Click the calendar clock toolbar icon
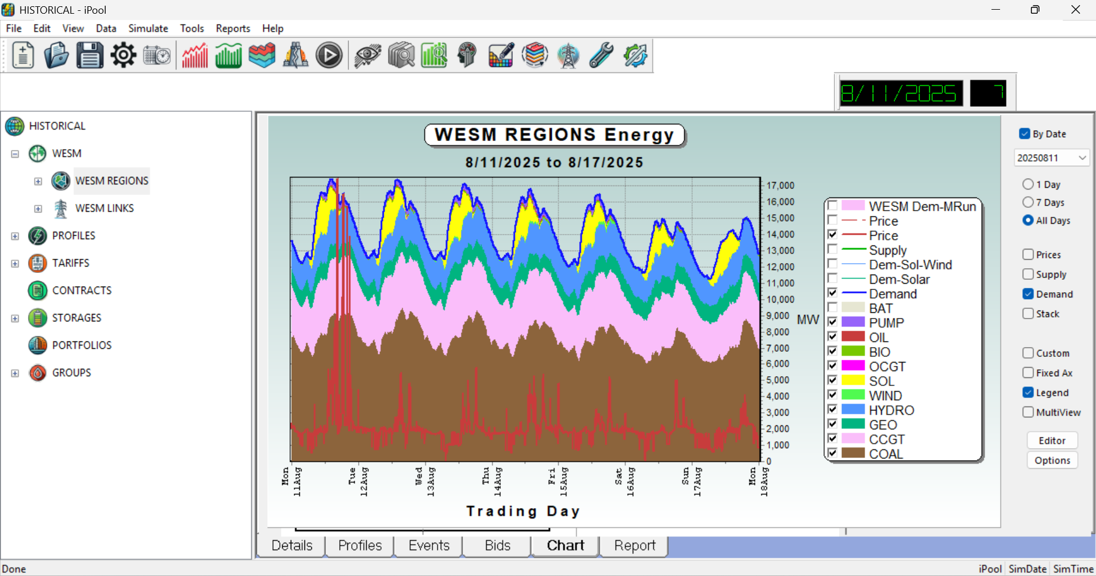Image resolution: width=1096 pixels, height=576 pixels. tap(157, 56)
